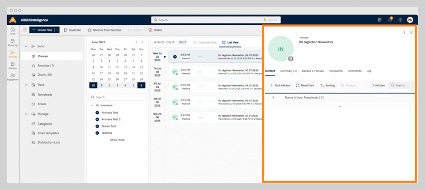425x190 pixels.
Task: Open the Engagement sidebar icon
Action: 13,77
